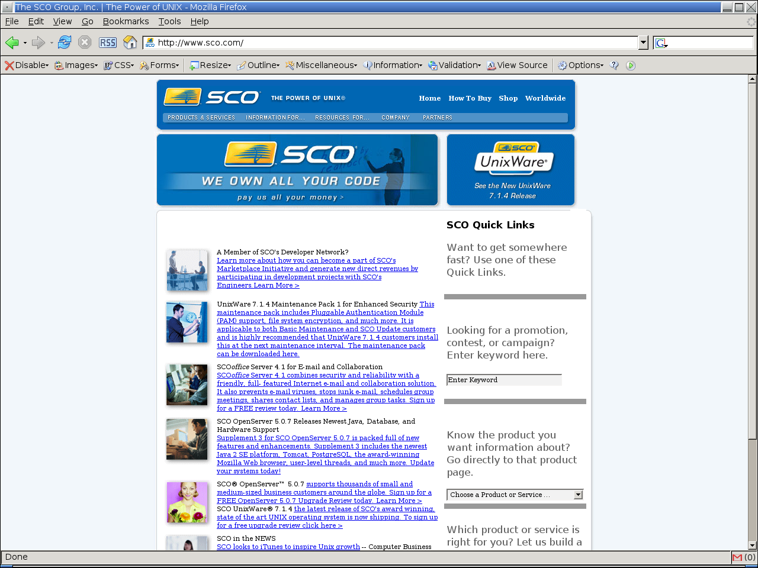
Task: Click the Home link in SCO header
Action: [x=430, y=98]
